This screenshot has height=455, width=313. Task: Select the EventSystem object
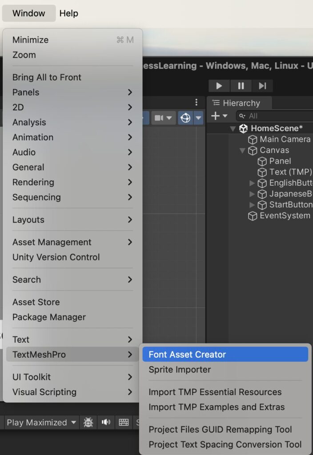tap(285, 216)
